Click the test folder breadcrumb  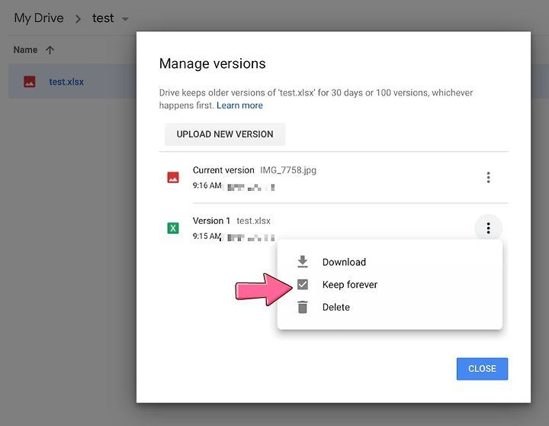[103, 18]
